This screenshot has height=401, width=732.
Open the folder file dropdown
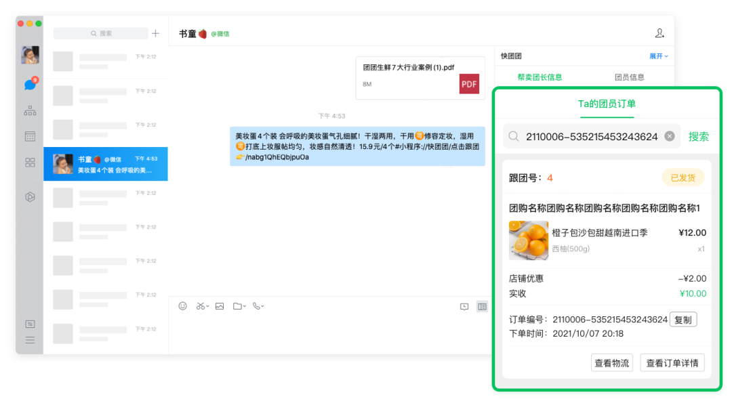(x=239, y=306)
